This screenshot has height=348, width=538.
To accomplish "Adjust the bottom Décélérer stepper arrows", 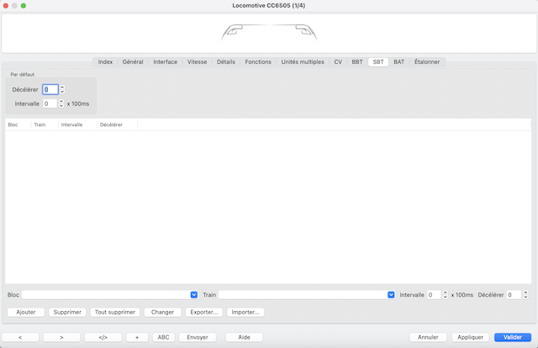I will click(x=526, y=295).
